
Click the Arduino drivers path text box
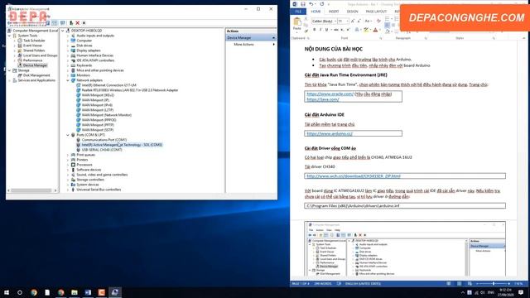[405, 205]
